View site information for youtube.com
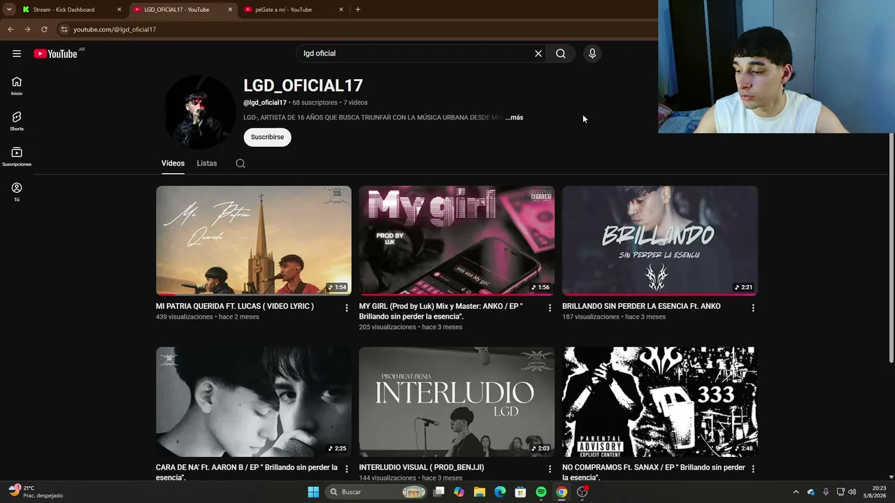895x503 pixels. click(64, 29)
